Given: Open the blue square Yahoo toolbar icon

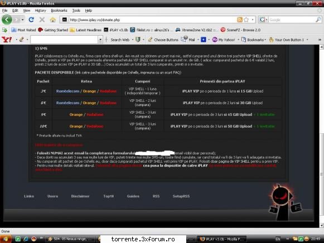Looking at the screenshot, I should [204, 40].
